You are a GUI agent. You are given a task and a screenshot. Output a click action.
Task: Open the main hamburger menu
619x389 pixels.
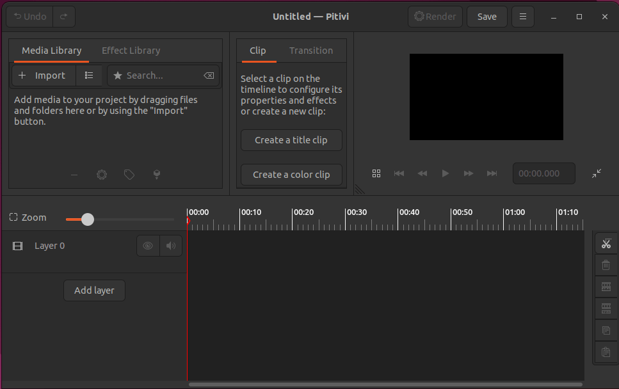tap(523, 17)
